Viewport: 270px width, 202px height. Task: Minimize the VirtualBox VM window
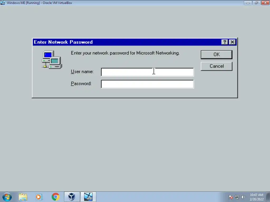coord(248,3)
